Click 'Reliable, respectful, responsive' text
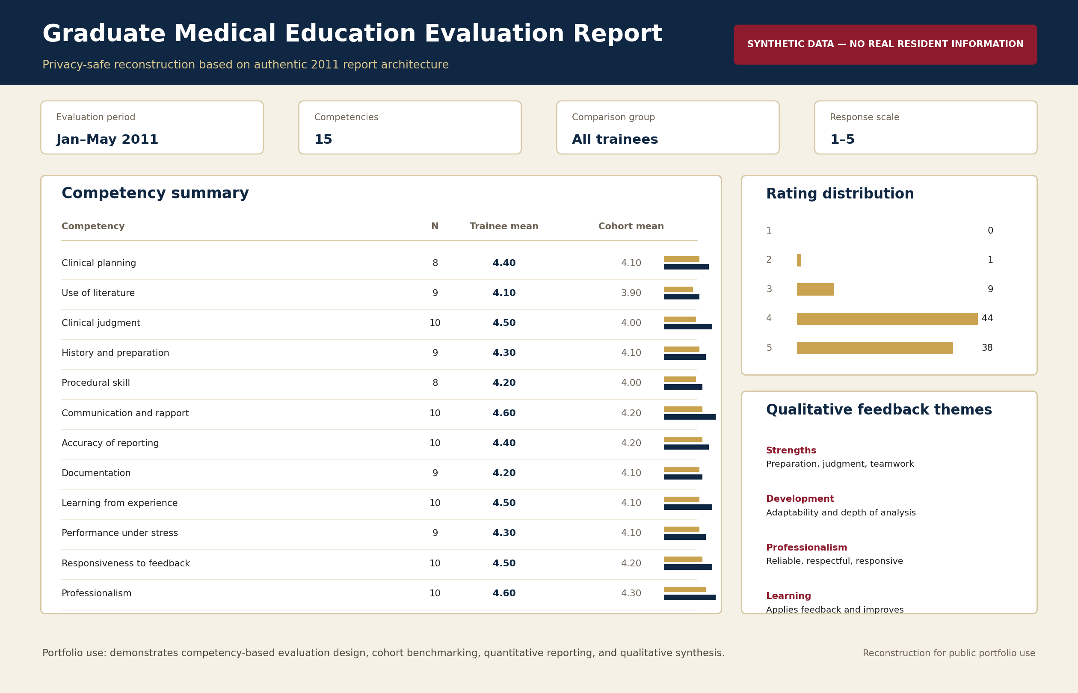1078x693 pixels. point(835,561)
